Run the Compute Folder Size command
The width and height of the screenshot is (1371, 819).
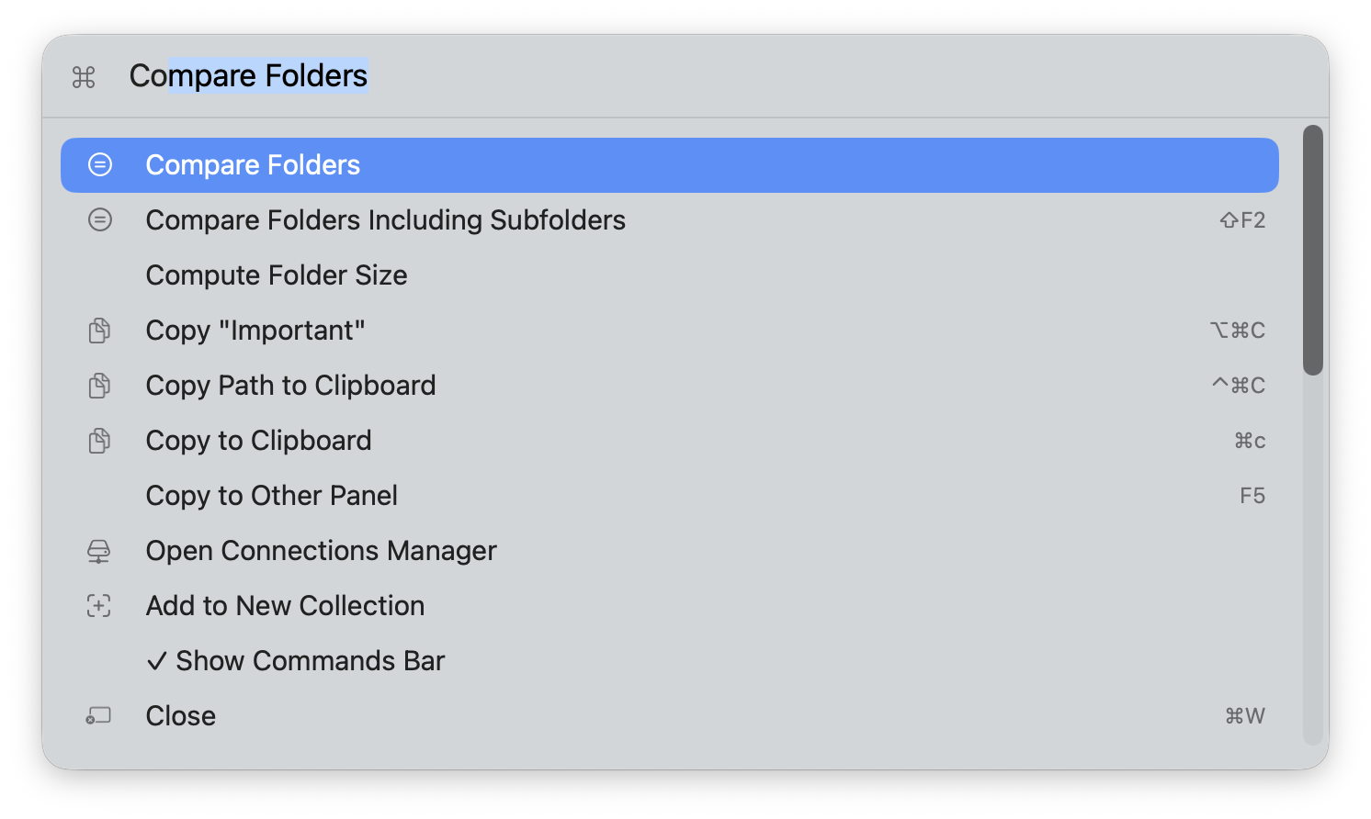[277, 275]
